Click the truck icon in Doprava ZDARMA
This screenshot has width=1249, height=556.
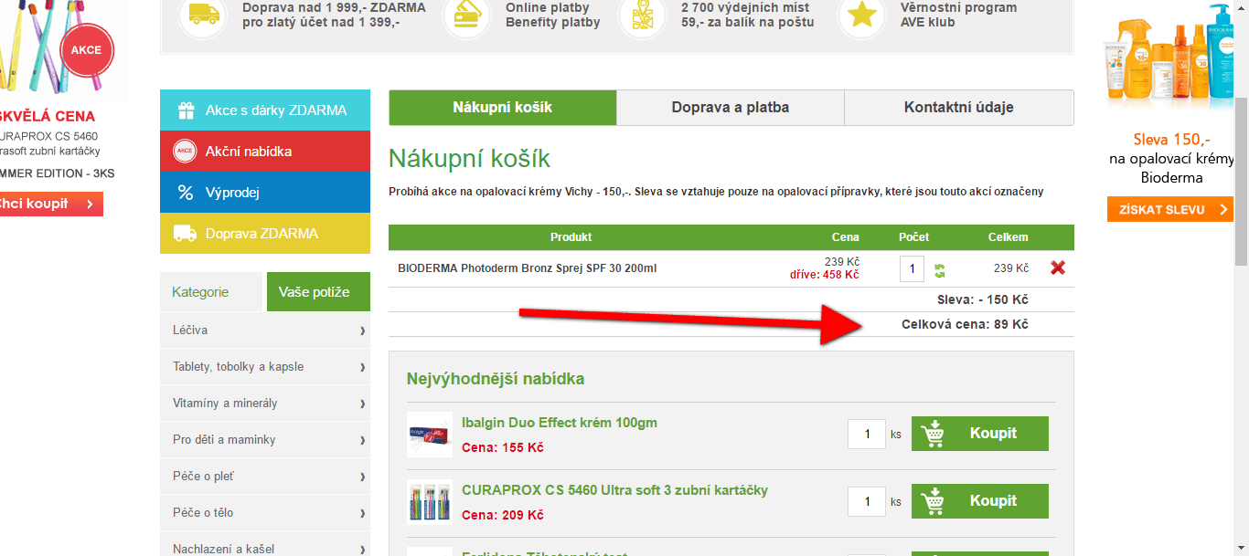click(186, 234)
